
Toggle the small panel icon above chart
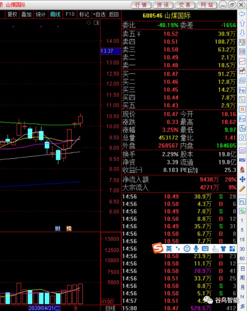(x=96, y=23)
